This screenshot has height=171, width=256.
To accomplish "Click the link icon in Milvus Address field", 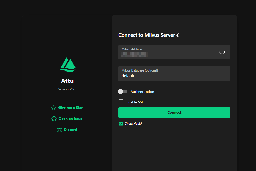I will click(222, 52).
